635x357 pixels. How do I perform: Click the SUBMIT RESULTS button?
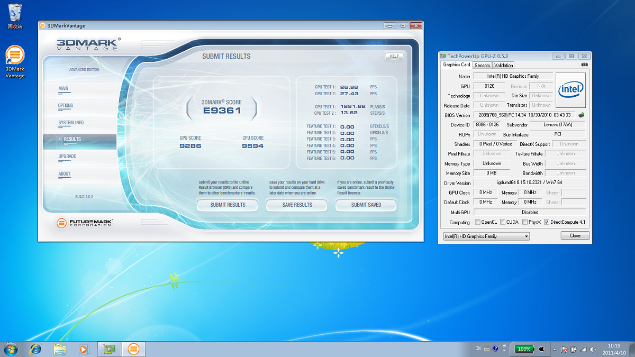(x=228, y=205)
